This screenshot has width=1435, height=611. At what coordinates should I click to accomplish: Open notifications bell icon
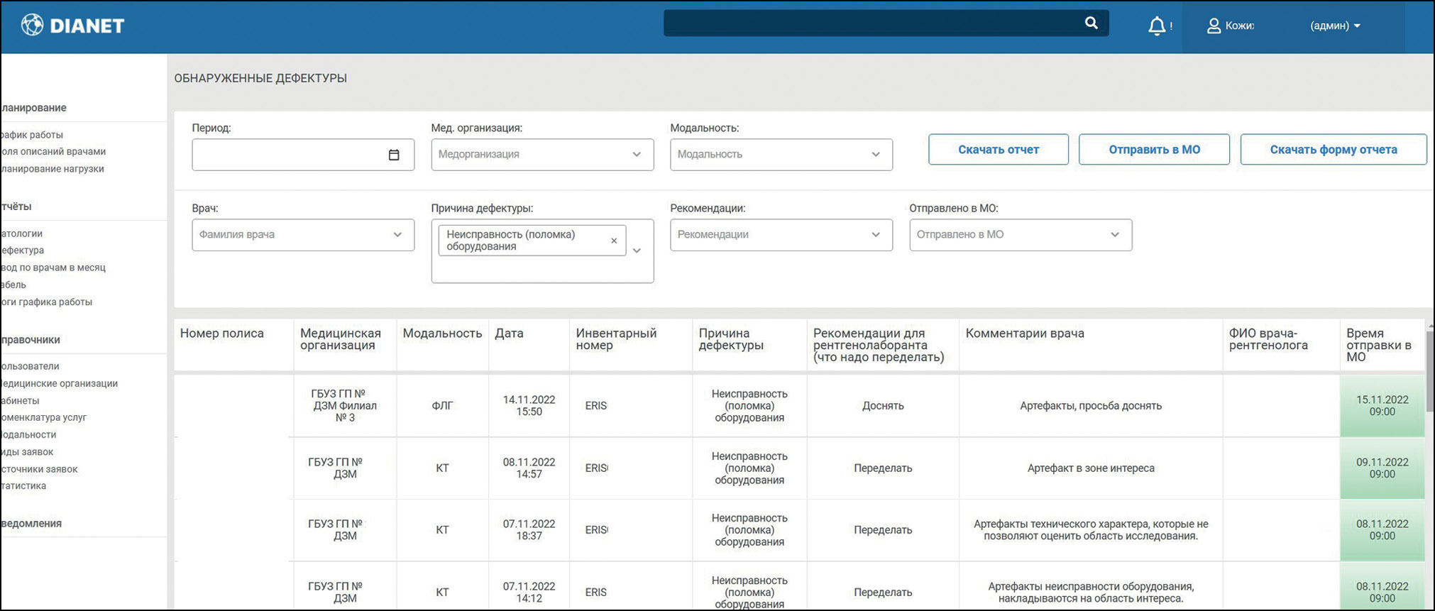tap(1156, 26)
